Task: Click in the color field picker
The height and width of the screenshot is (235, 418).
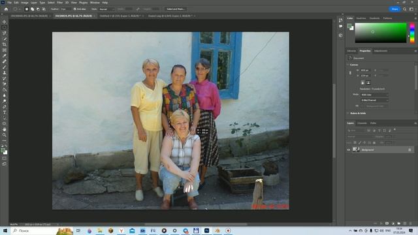Action: (x=381, y=33)
